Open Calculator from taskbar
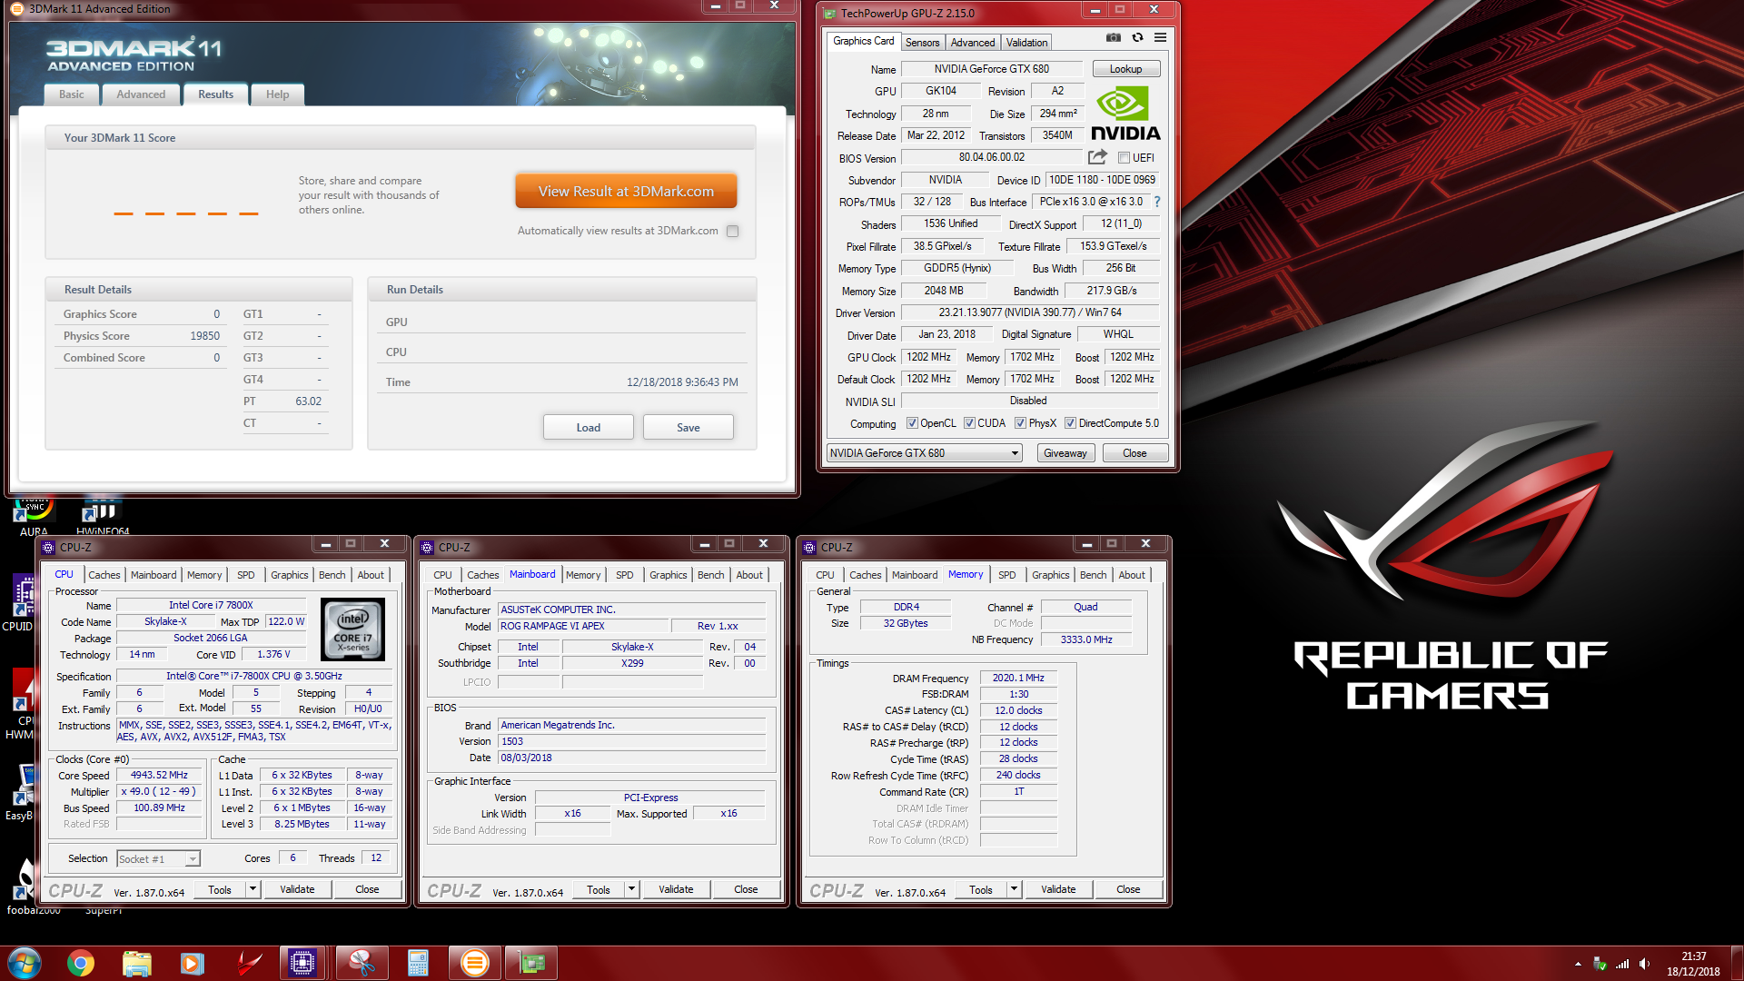Viewport: 1744px width, 981px height. click(x=418, y=963)
